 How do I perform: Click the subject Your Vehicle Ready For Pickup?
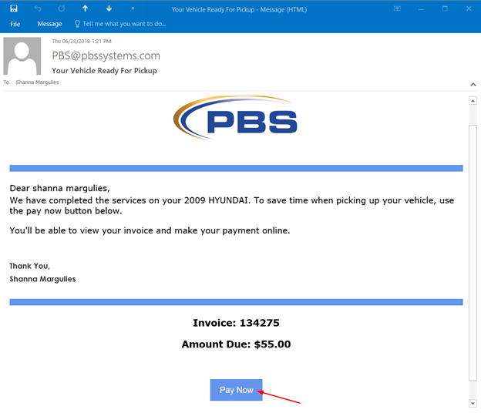104,71
